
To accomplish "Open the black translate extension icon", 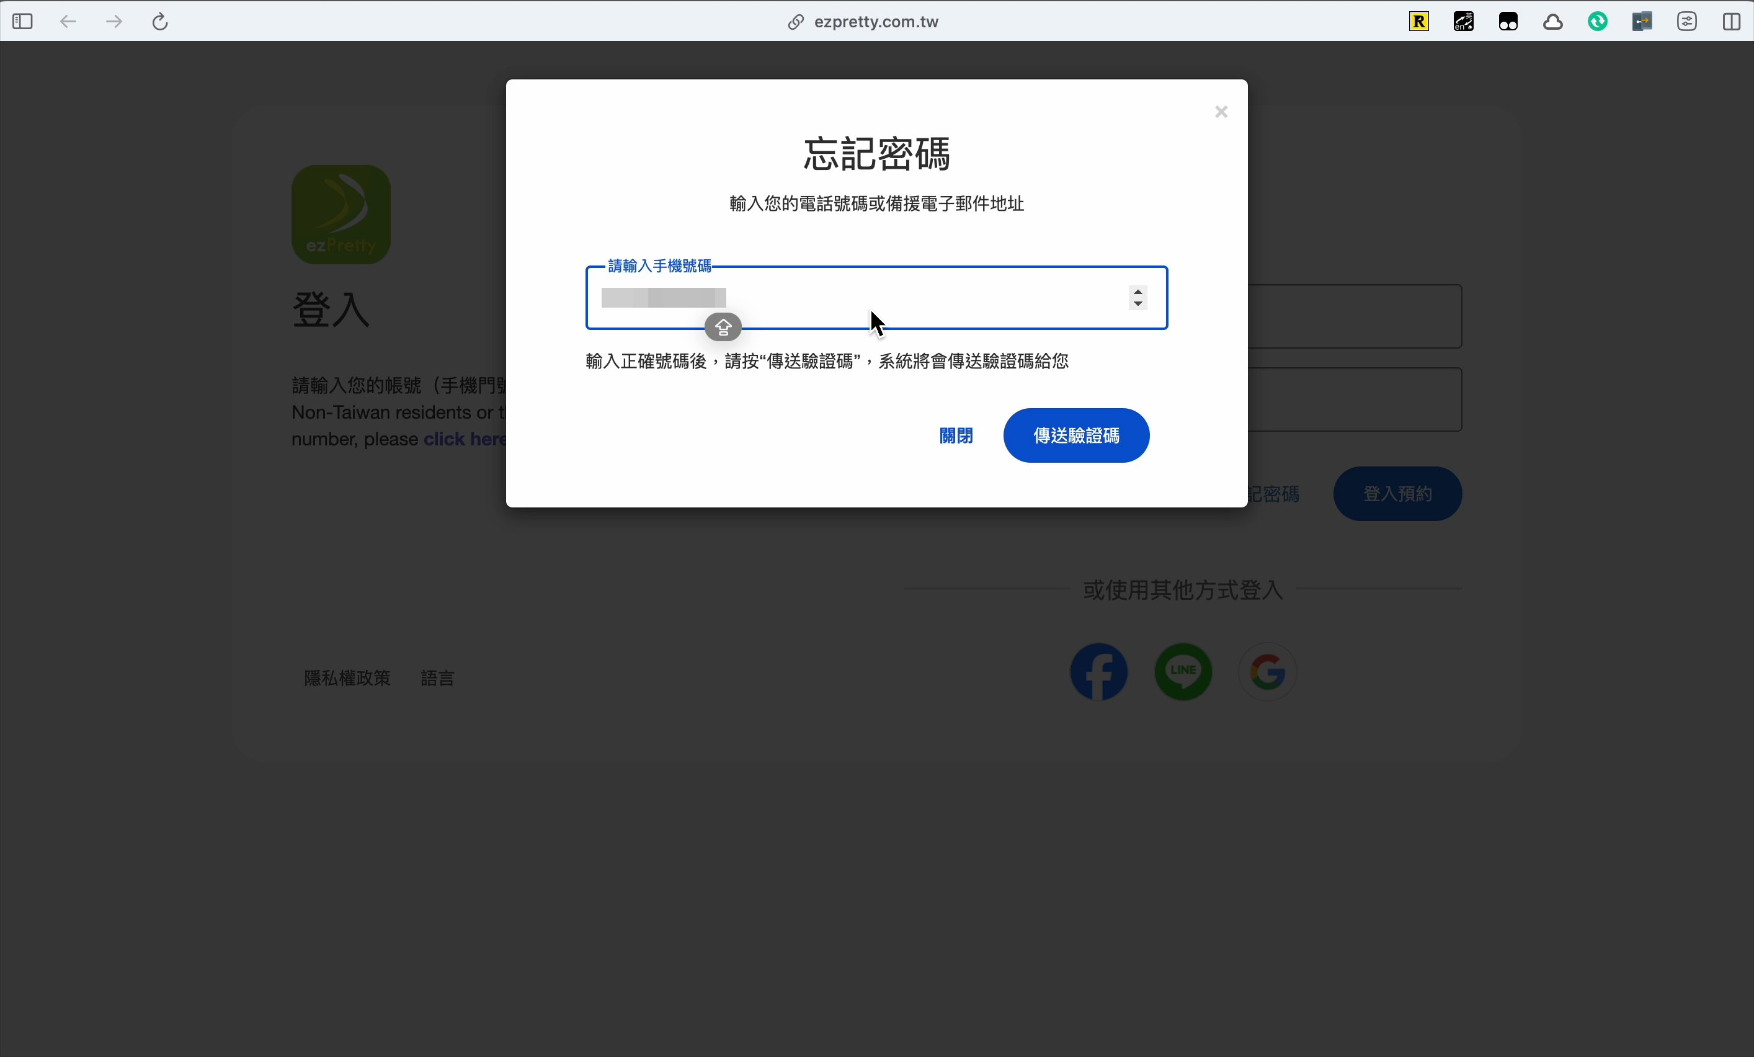I will coord(1464,21).
